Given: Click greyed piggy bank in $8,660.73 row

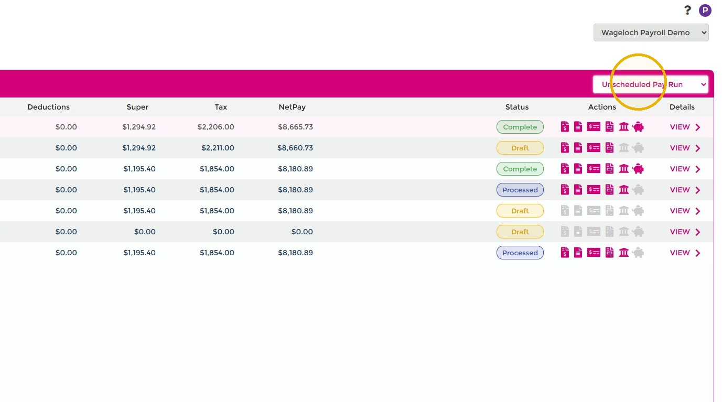Looking at the screenshot, I should (638, 148).
